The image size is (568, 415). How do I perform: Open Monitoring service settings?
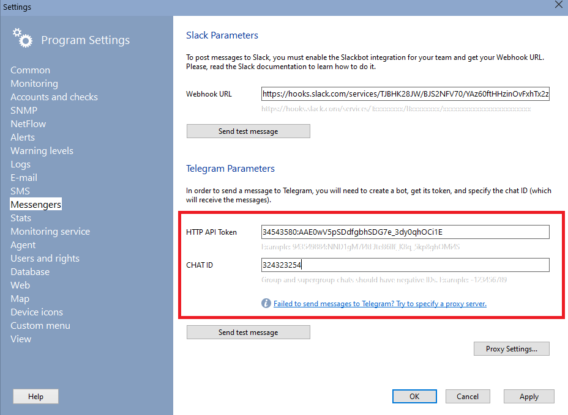pos(50,232)
